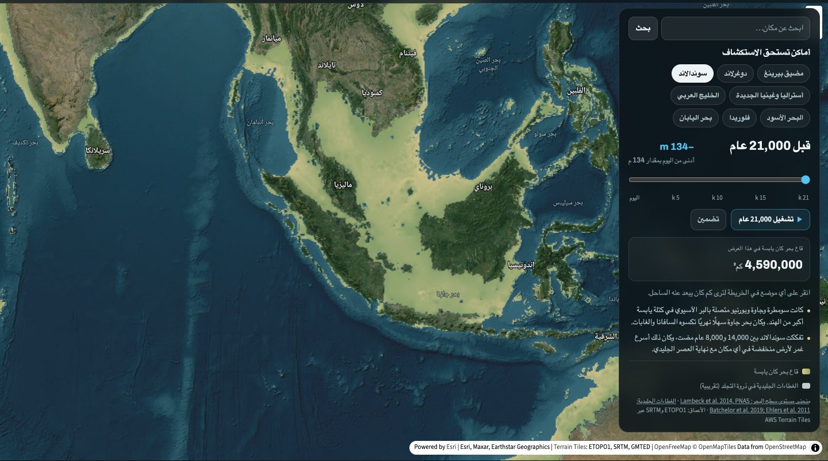Click the timeline slider handle
Image resolution: width=828 pixels, height=461 pixels.
[x=806, y=180]
